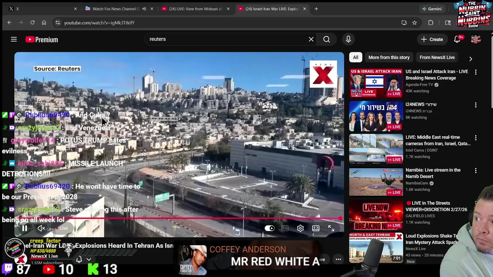Open LIVE In The Streets video title

436,206
